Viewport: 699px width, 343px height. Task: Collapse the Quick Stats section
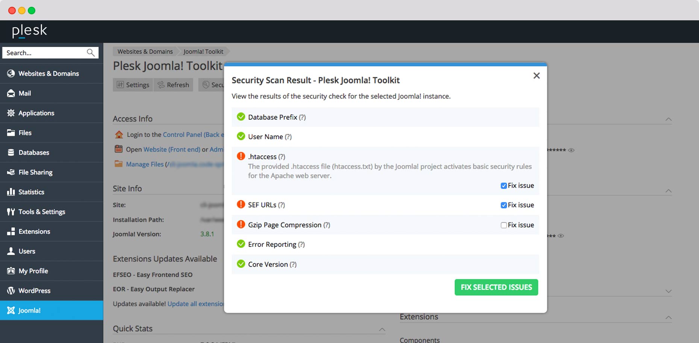pyautogui.click(x=382, y=329)
